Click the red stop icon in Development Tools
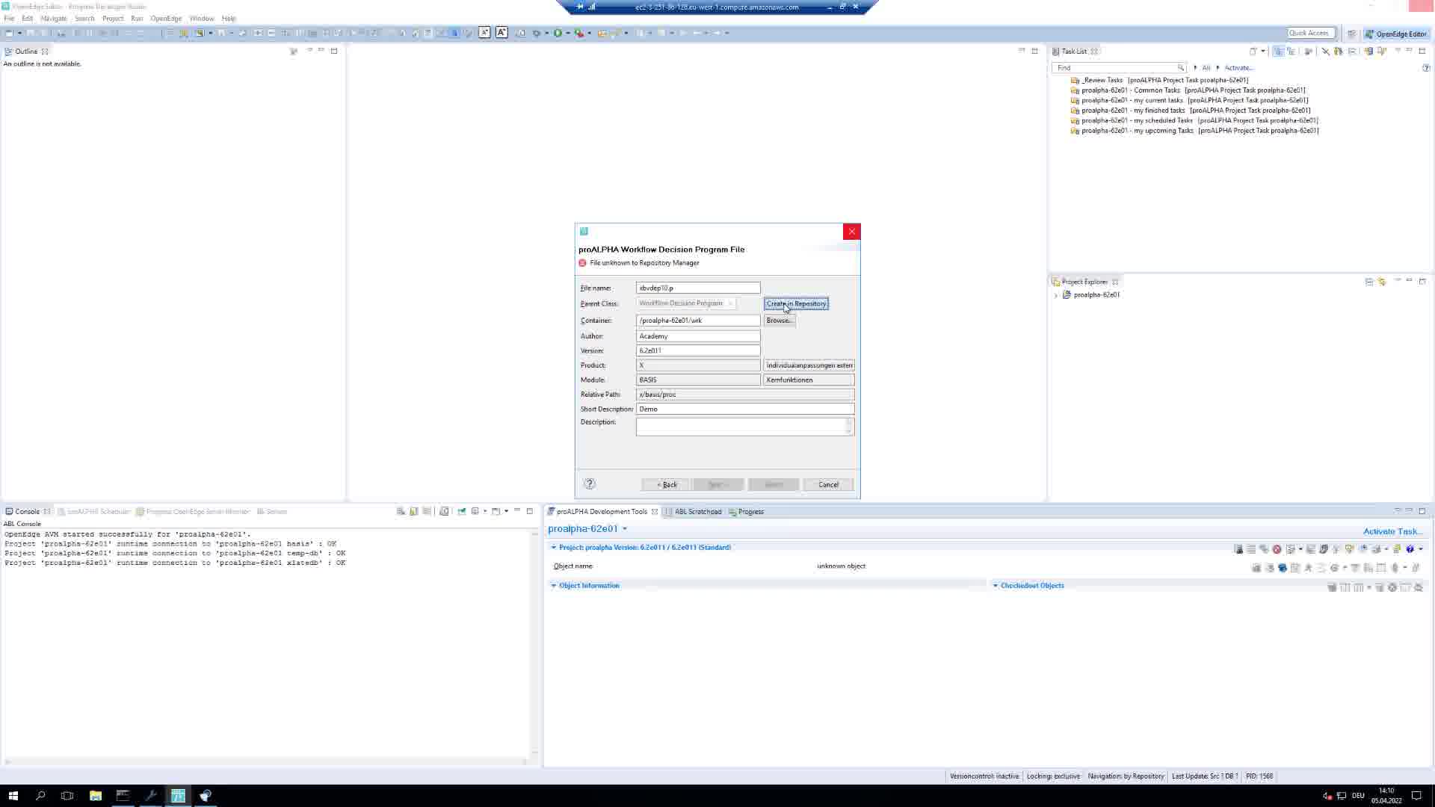The width and height of the screenshot is (1435, 807). point(1277,549)
